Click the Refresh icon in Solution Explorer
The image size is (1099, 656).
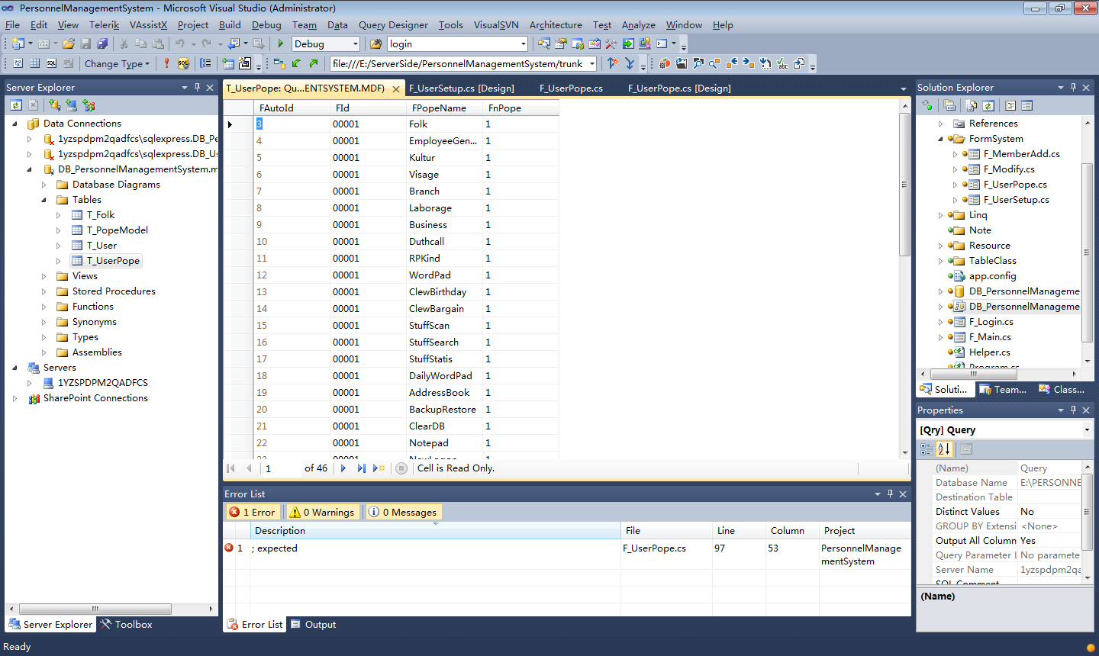[988, 105]
